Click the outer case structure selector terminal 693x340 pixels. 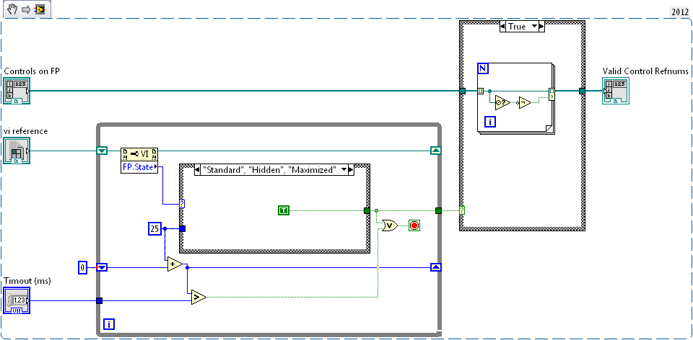[462, 210]
